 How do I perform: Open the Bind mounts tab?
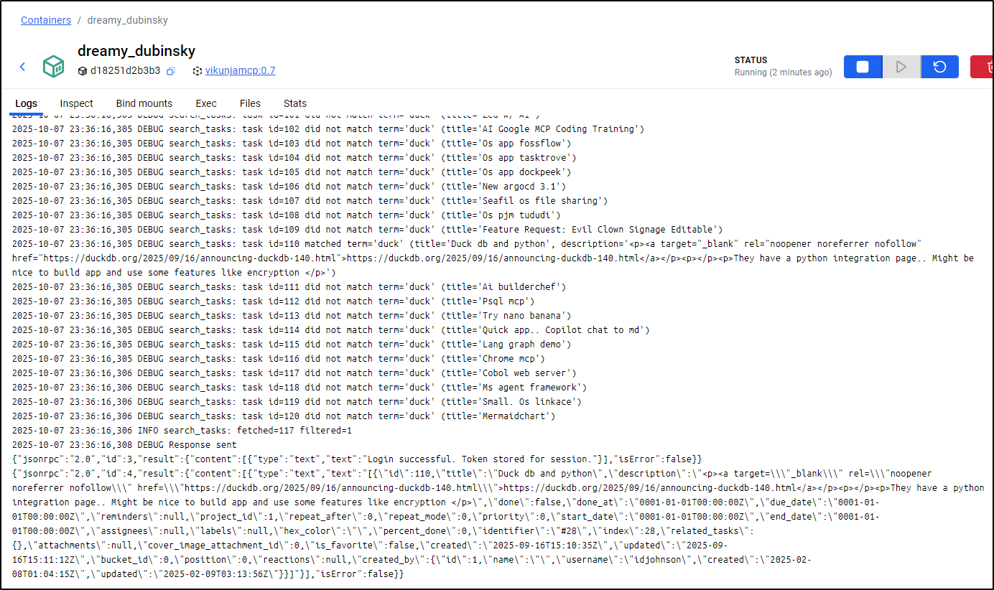click(144, 103)
